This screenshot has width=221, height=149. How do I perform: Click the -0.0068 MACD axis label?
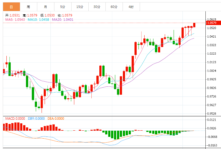pos(212,137)
